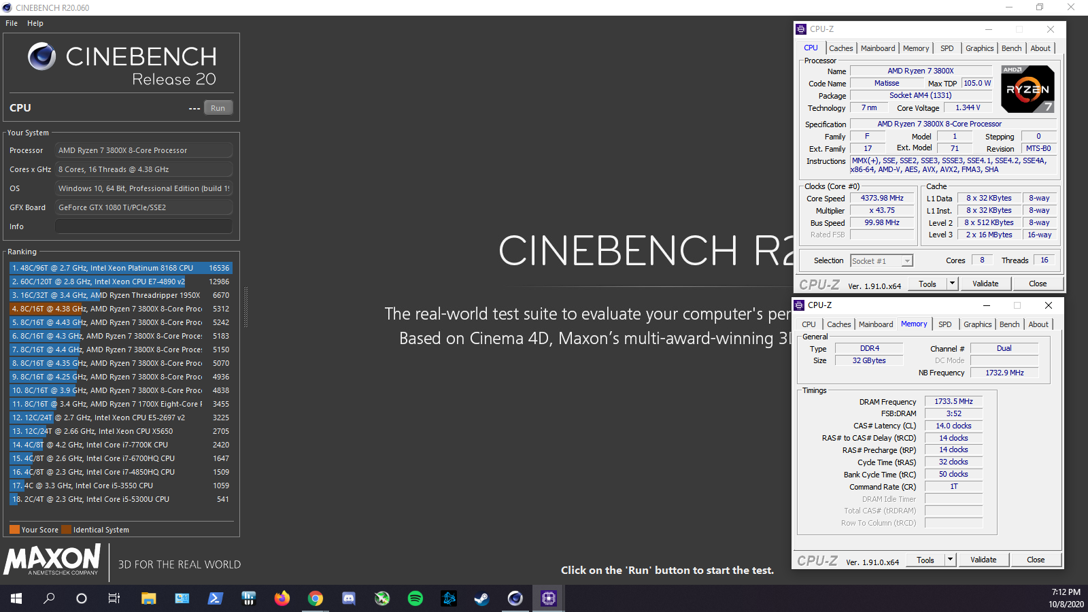Click the MAXON logo
This screenshot has height=612, width=1088.
tap(52, 560)
